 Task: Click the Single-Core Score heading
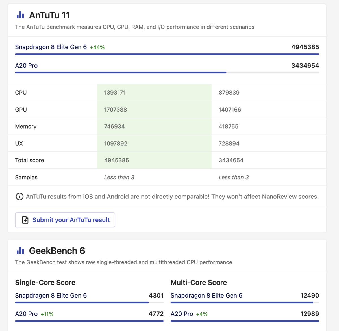45,282
